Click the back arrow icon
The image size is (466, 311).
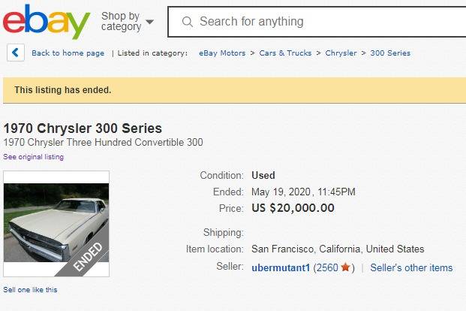pyautogui.click(x=16, y=53)
